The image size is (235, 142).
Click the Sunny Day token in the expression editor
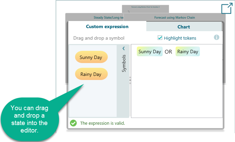coord(150,52)
